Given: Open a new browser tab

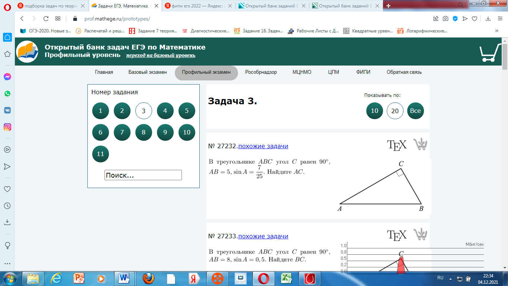Looking at the screenshot, I should [x=389, y=6].
